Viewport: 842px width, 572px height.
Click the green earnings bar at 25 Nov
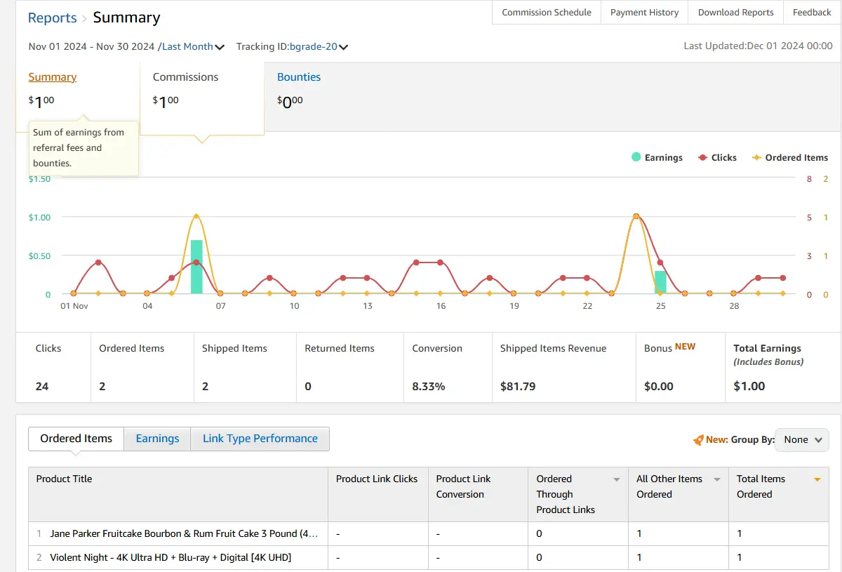660,282
